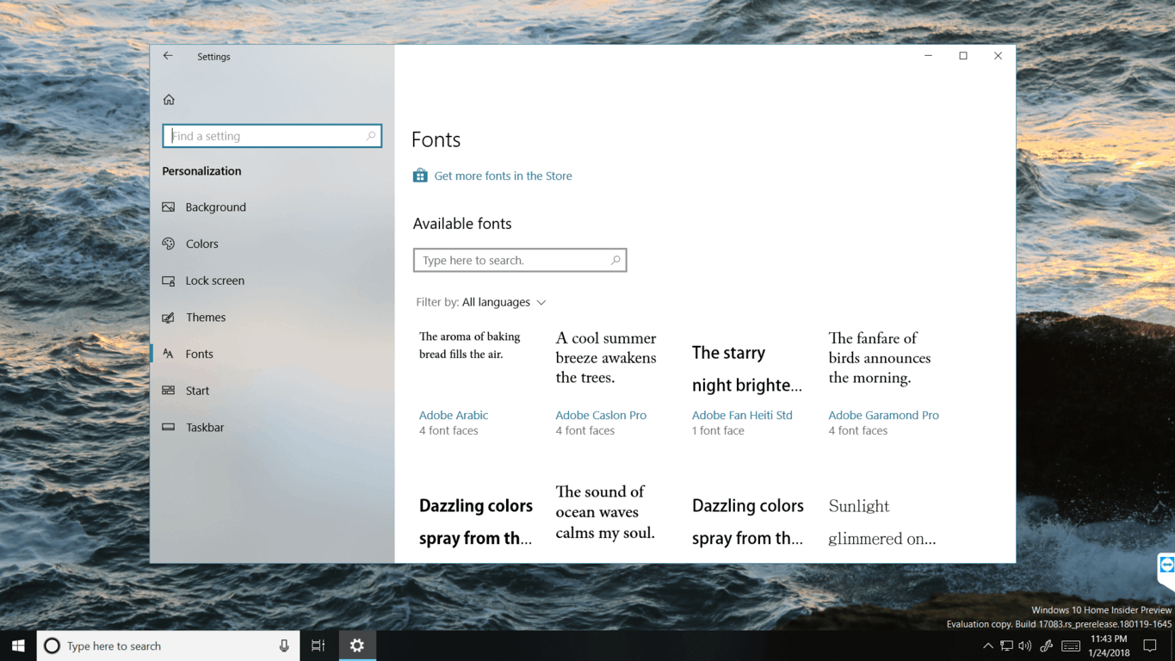Focus the Find a setting field

(x=272, y=136)
